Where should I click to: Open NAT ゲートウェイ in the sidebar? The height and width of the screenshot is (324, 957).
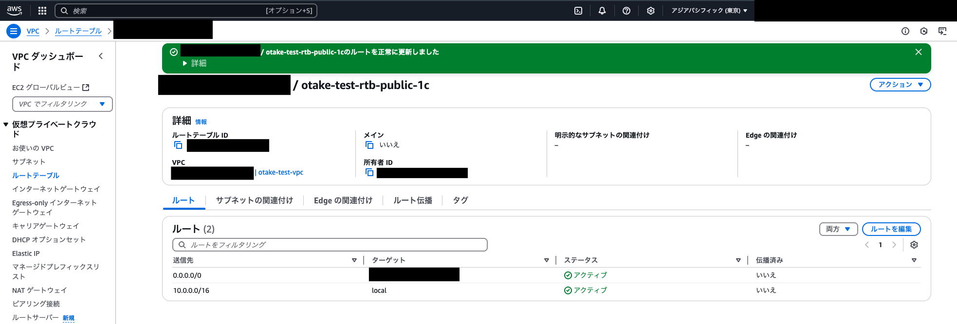click(x=39, y=290)
